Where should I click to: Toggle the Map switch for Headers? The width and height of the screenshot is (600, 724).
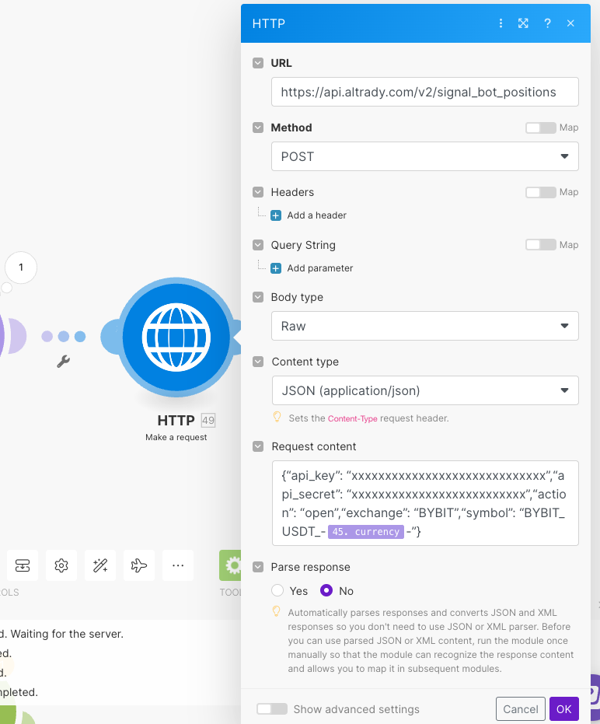(540, 192)
